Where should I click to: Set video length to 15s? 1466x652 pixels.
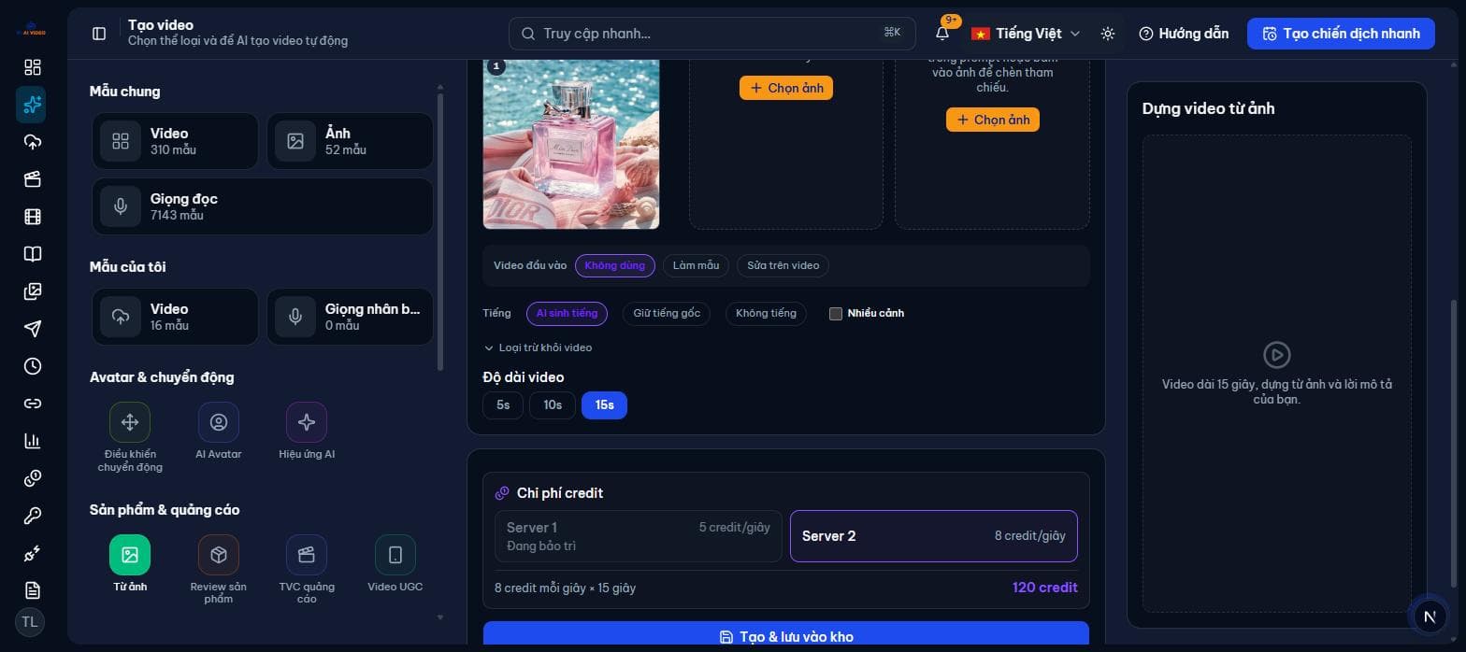point(604,405)
